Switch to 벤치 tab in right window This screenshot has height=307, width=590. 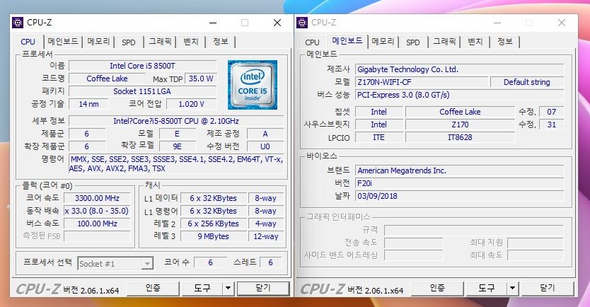(x=475, y=42)
